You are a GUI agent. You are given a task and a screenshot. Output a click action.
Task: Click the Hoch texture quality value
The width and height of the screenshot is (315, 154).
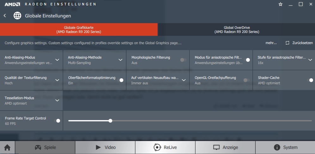[x=9, y=83]
